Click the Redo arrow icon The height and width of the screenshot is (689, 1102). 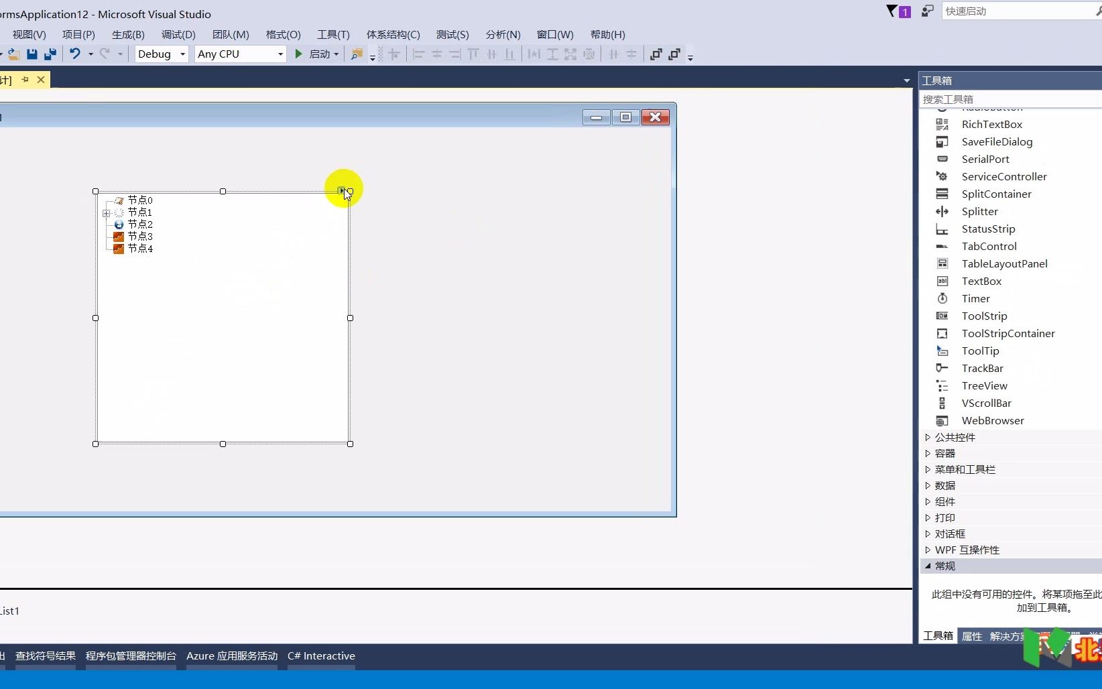pos(105,54)
